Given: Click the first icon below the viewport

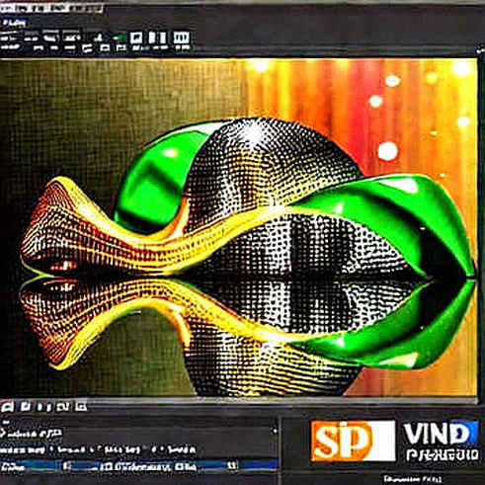Looking at the screenshot, I should click(x=7, y=407).
